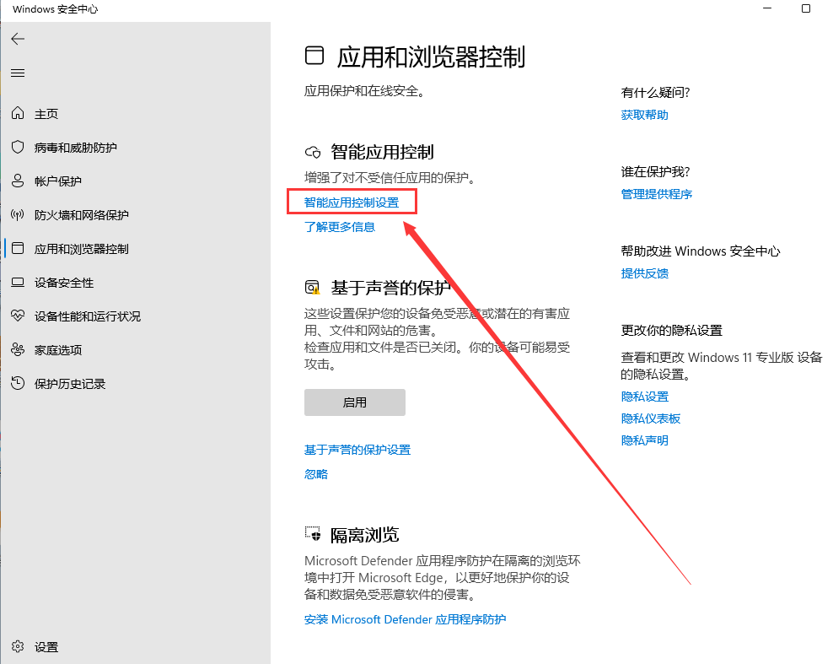Expand the hamburger navigation menu
Image resolution: width=833 pixels, height=664 pixels.
tap(18, 73)
